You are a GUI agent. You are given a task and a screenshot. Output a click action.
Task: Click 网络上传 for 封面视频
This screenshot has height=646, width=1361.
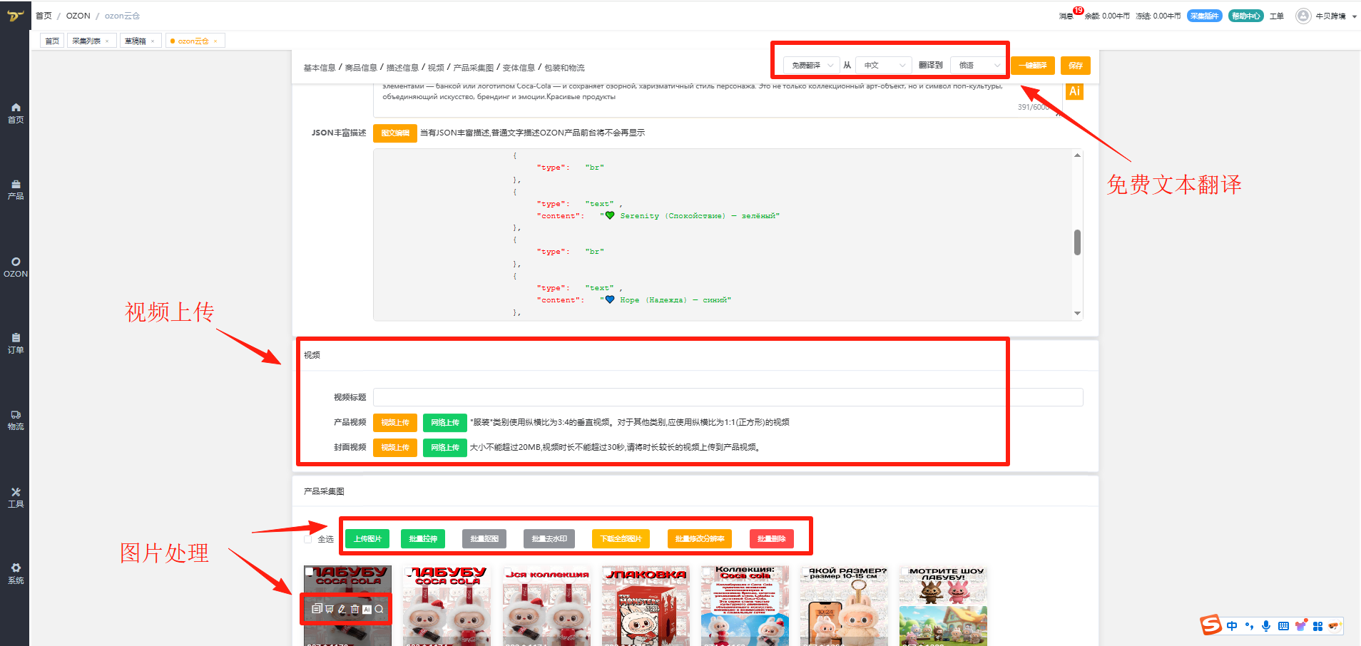(x=445, y=448)
